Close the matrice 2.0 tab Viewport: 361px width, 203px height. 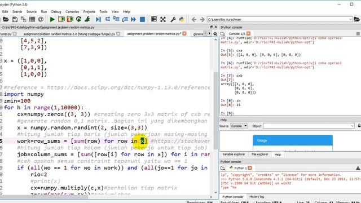pos(118,34)
